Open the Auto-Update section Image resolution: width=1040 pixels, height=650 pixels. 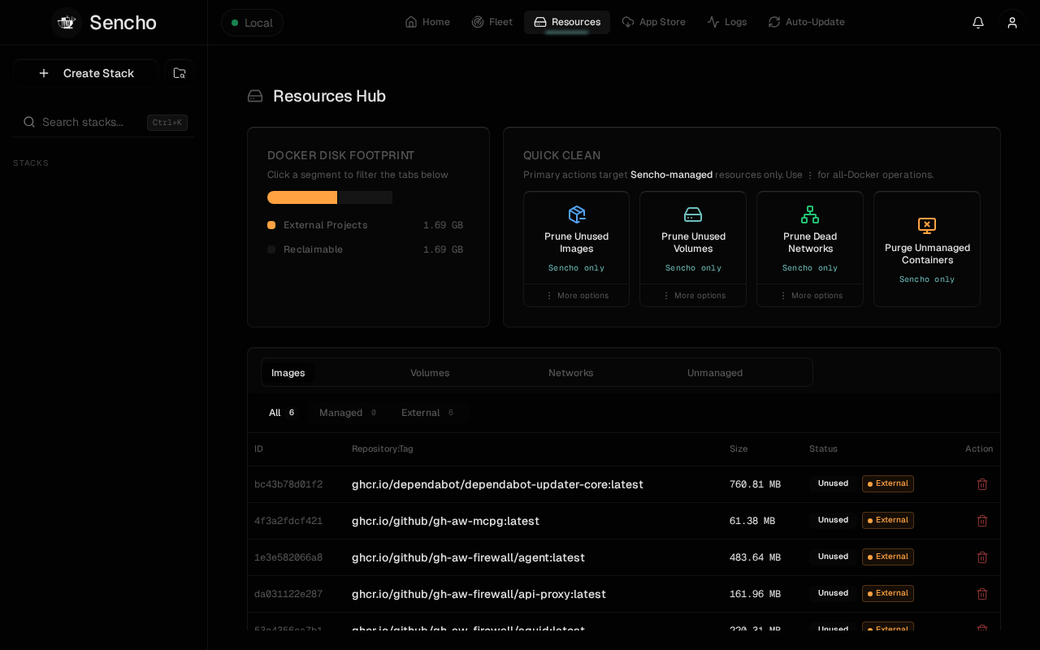point(807,22)
